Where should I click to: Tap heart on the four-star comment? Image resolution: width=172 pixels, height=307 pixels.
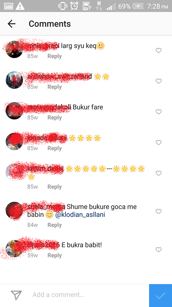pyautogui.click(x=159, y=143)
